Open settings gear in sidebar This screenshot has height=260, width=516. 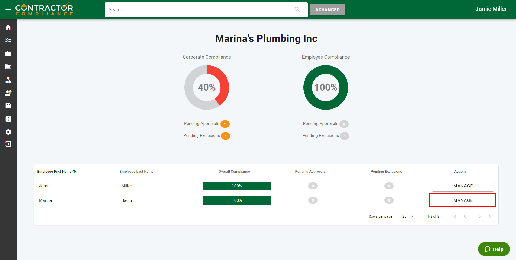[8, 132]
